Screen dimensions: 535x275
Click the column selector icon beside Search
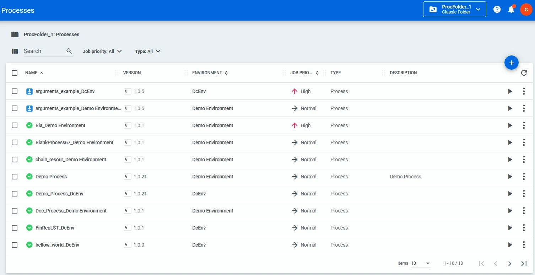point(15,51)
